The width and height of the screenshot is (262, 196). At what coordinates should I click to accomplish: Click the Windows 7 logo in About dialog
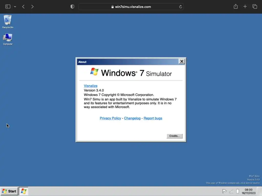tap(94, 72)
